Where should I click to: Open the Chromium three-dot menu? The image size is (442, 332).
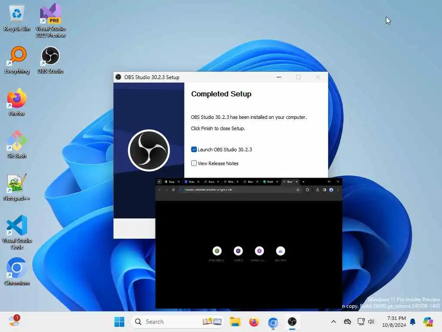coord(338,190)
